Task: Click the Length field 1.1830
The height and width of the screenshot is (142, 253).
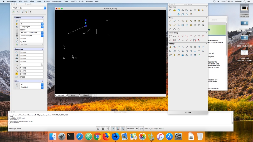Action: [x=31, y=77]
